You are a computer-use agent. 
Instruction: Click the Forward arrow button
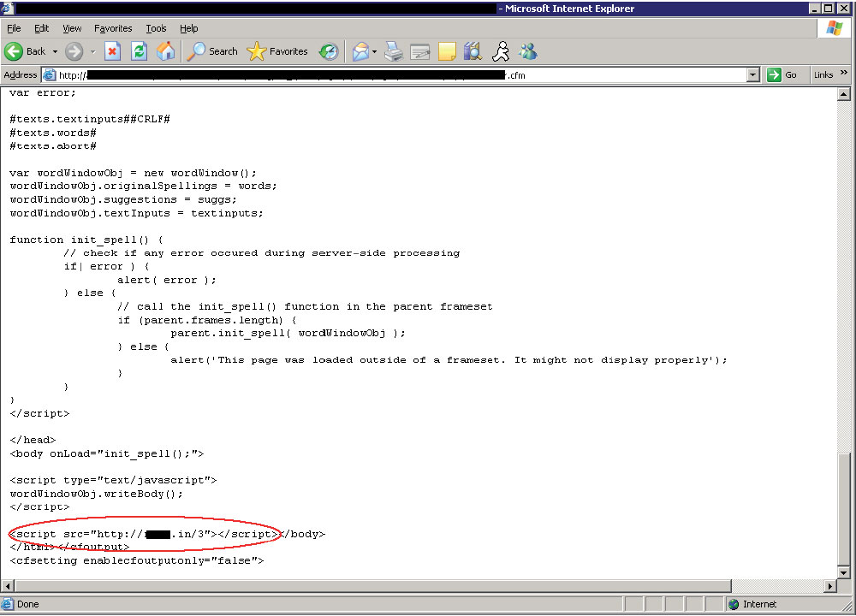pyautogui.click(x=74, y=52)
